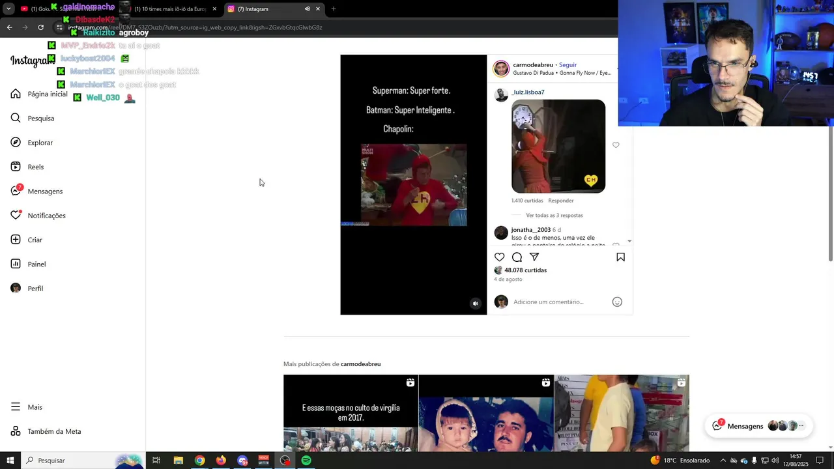Open Perfil in the sidebar
Viewport: 834px width, 469px height.
pos(27,289)
